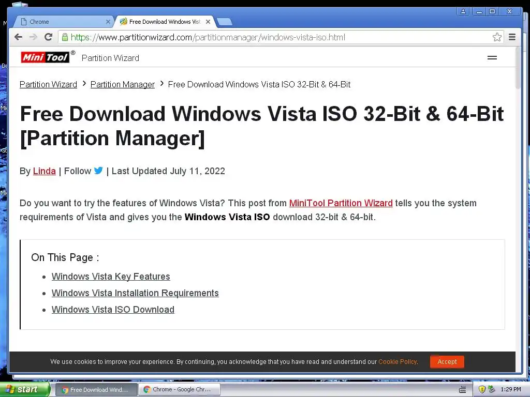The height and width of the screenshot is (397, 530).
Task: Jump to Windows Vista Installation Requirements
Action: [135, 293]
